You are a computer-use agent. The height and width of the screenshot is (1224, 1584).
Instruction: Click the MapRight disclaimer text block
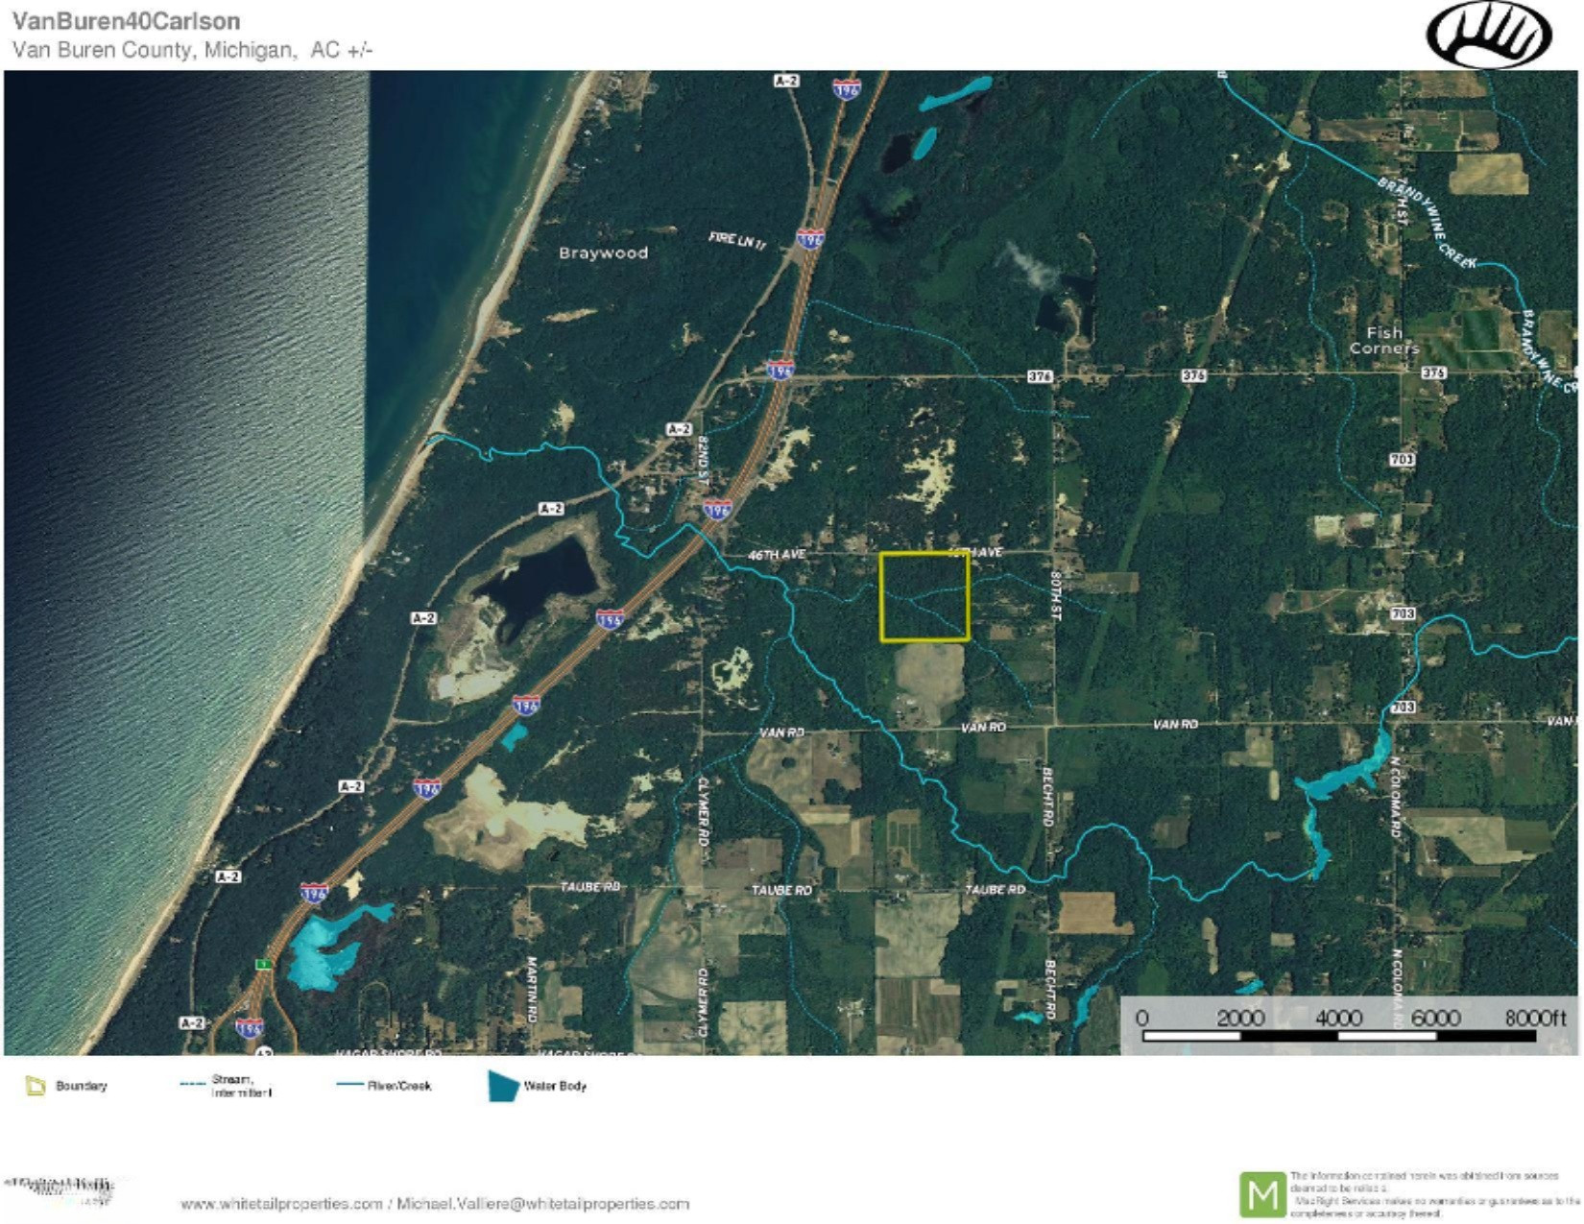(1435, 1195)
